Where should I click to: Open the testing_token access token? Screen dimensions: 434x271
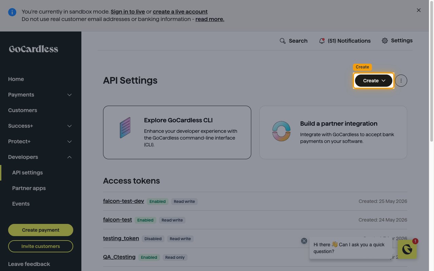(121, 238)
